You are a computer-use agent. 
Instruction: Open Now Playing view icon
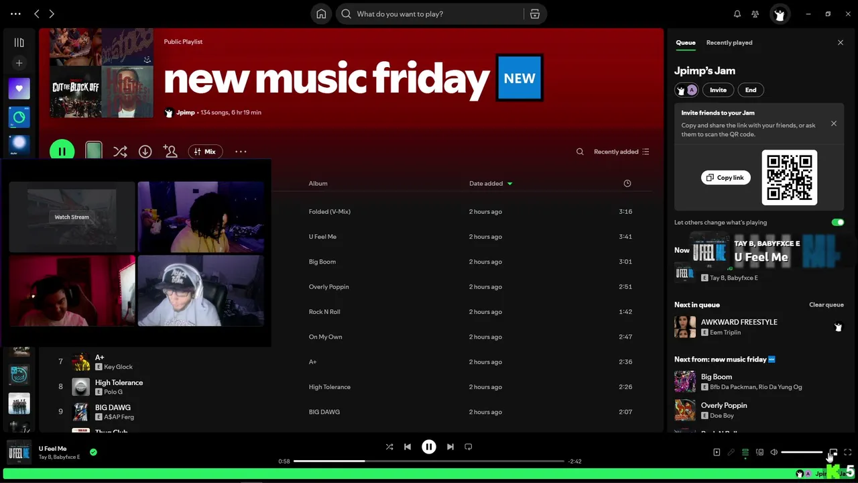tap(717, 452)
